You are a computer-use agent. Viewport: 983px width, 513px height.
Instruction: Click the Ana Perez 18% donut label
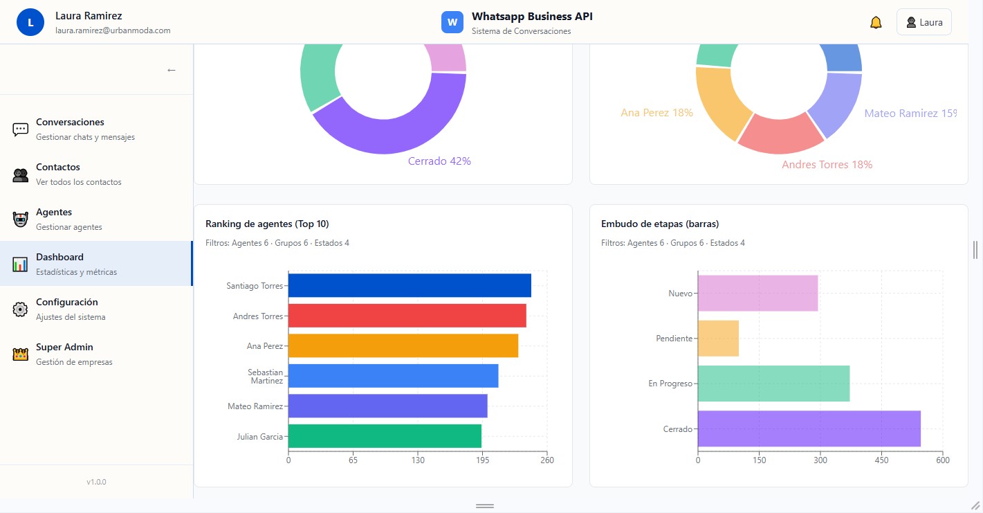click(657, 113)
